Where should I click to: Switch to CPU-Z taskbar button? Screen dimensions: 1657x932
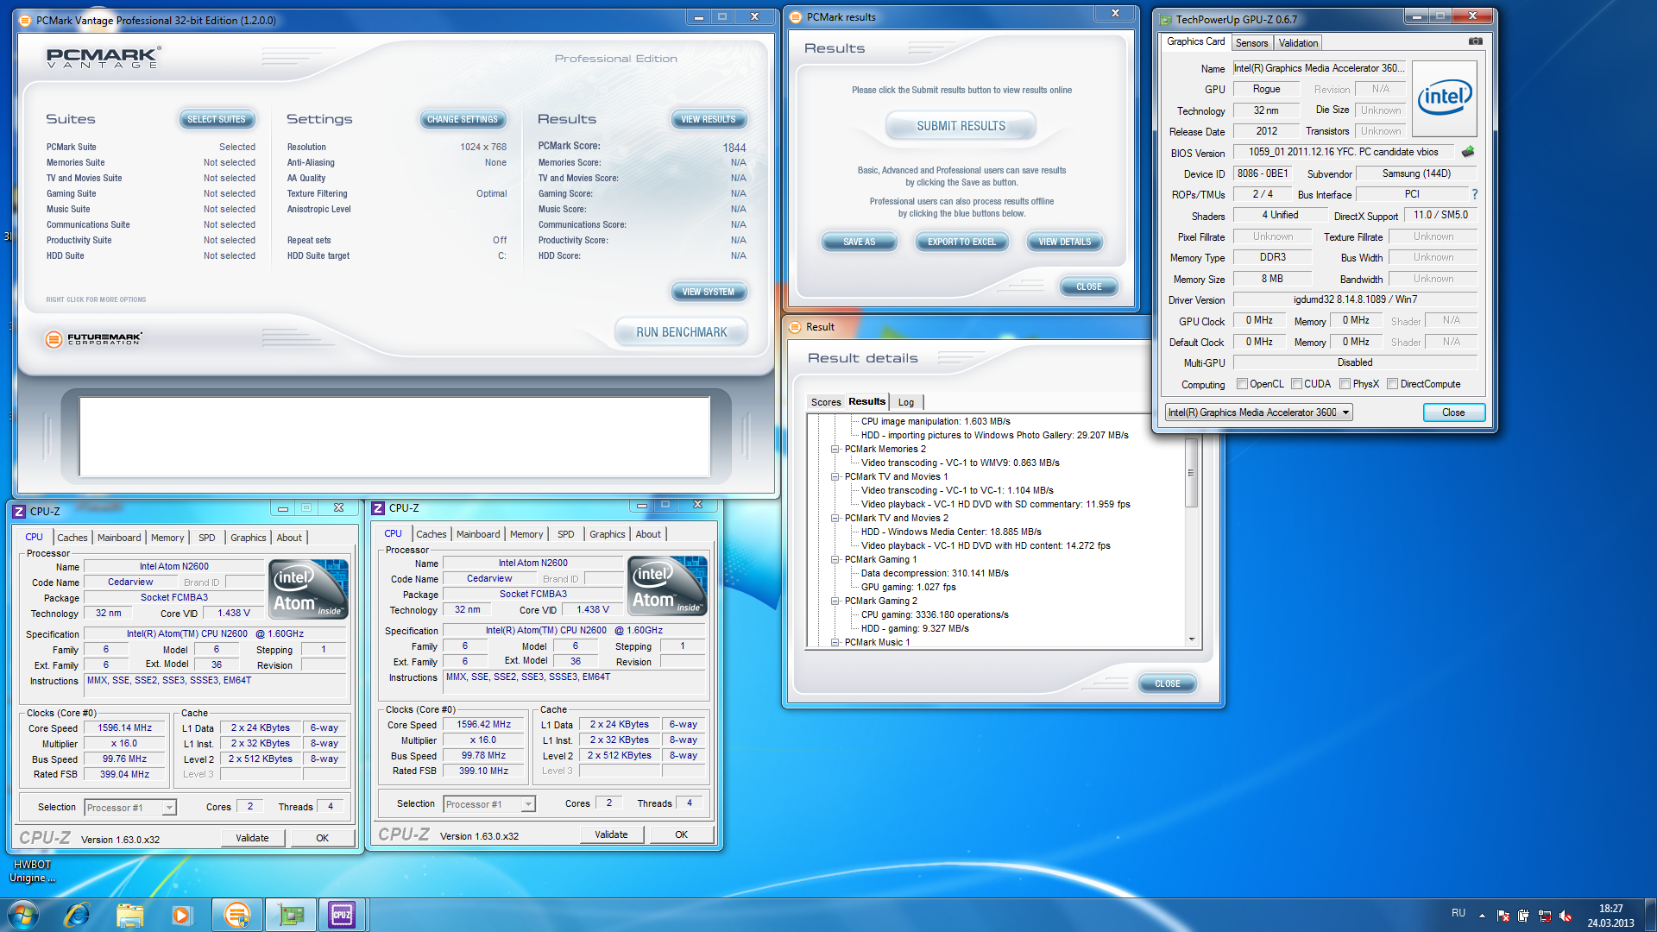point(342,915)
